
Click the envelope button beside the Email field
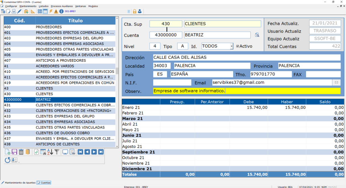(x=337, y=82)
